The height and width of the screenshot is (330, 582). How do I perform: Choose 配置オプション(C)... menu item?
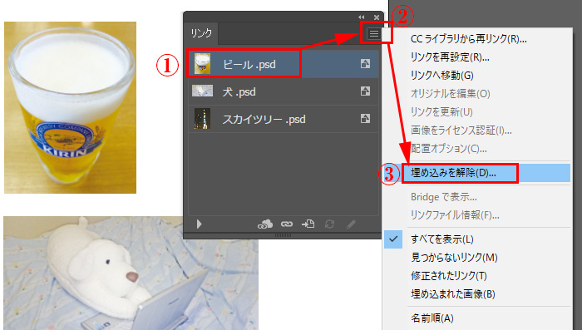[x=449, y=149]
